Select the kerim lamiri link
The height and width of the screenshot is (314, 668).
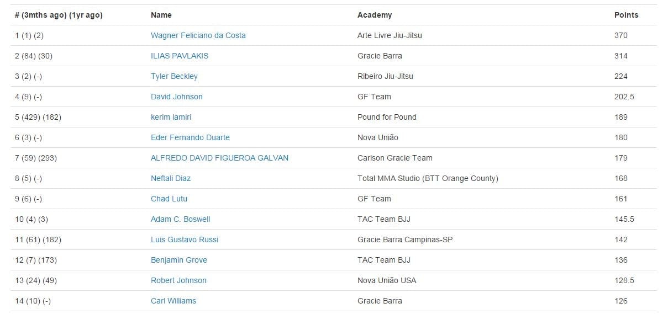(171, 117)
